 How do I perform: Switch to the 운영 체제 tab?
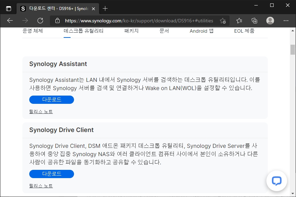point(33,31)
